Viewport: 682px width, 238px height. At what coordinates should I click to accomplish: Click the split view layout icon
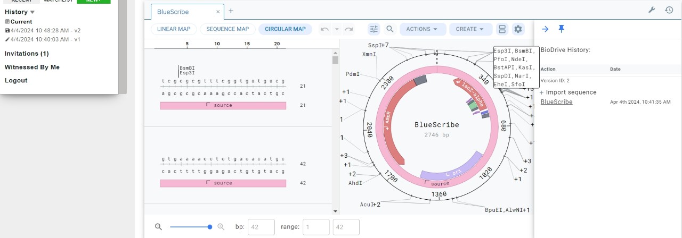(501, 29)
